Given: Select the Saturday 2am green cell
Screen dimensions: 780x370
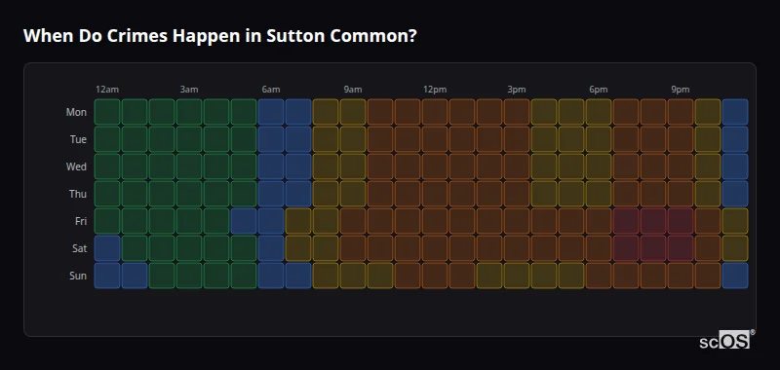Looking at the screenshot, I should 162,248.
